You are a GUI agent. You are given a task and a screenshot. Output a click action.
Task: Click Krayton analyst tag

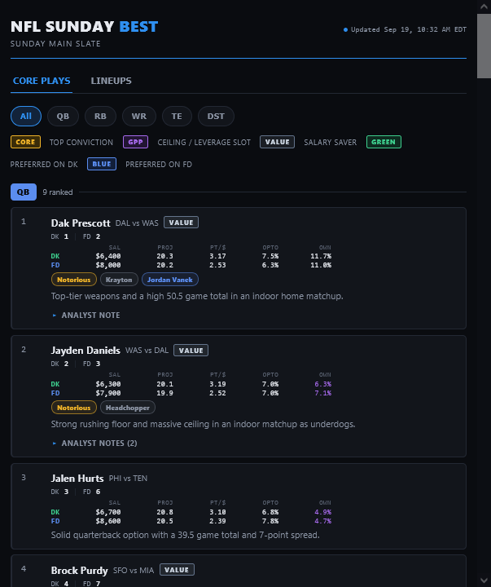[119, 280]
